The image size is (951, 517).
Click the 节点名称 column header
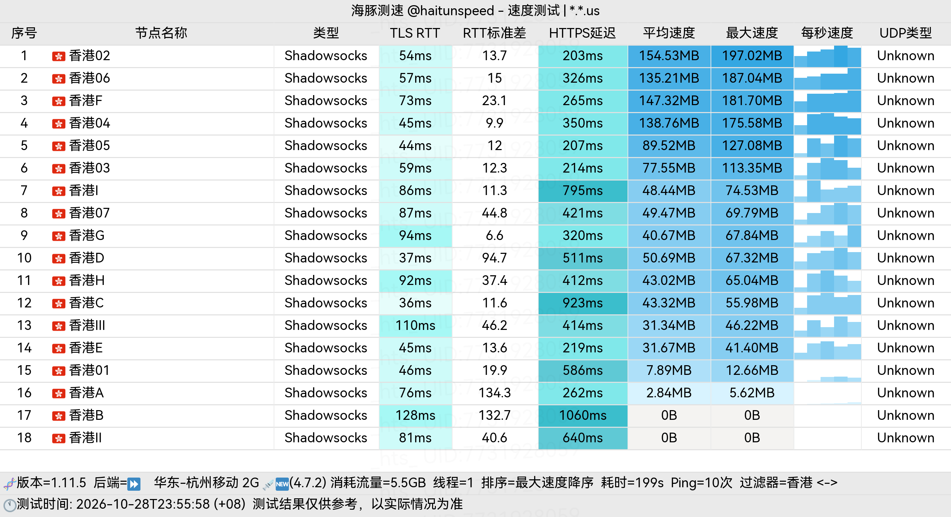[161, 33]
